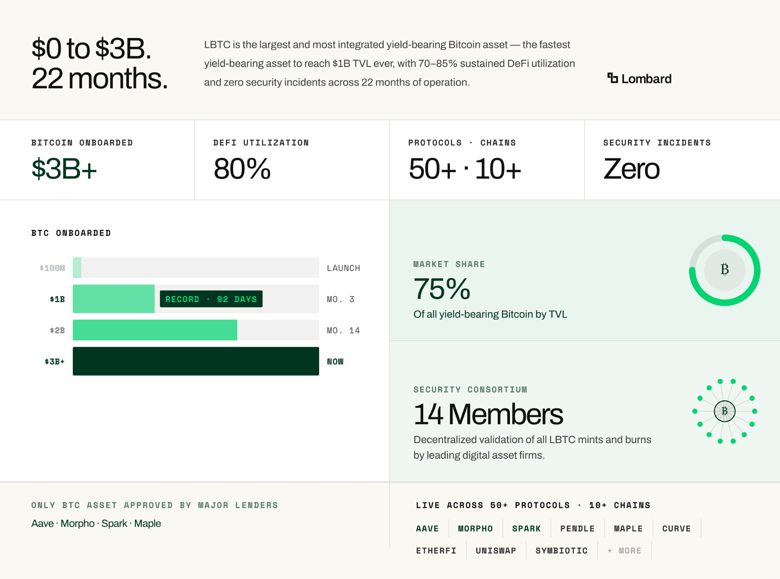Click 'ONLY BTC ASSET APPROVED BY MAJOR LENDERS'
The image size is (780, 579).
tap(155, 505)
